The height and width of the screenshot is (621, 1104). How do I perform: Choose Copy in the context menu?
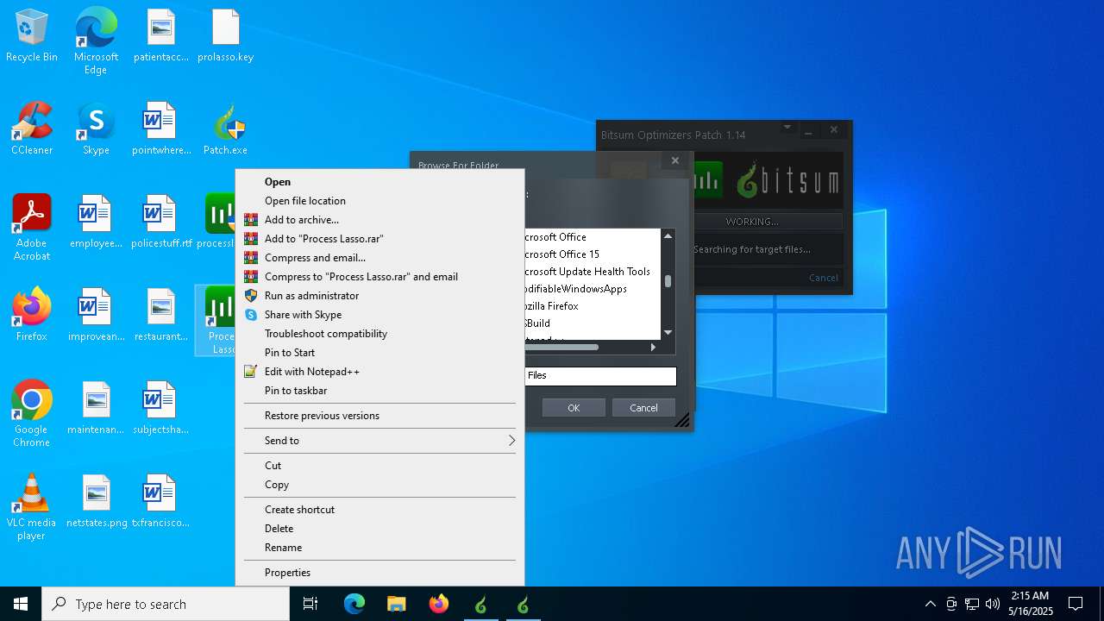pos(379,485)
